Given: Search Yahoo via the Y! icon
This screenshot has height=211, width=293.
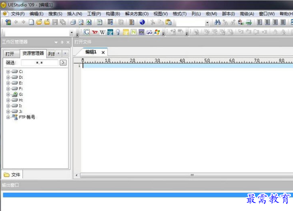Looking at the screenshot, I should point(95,32).
